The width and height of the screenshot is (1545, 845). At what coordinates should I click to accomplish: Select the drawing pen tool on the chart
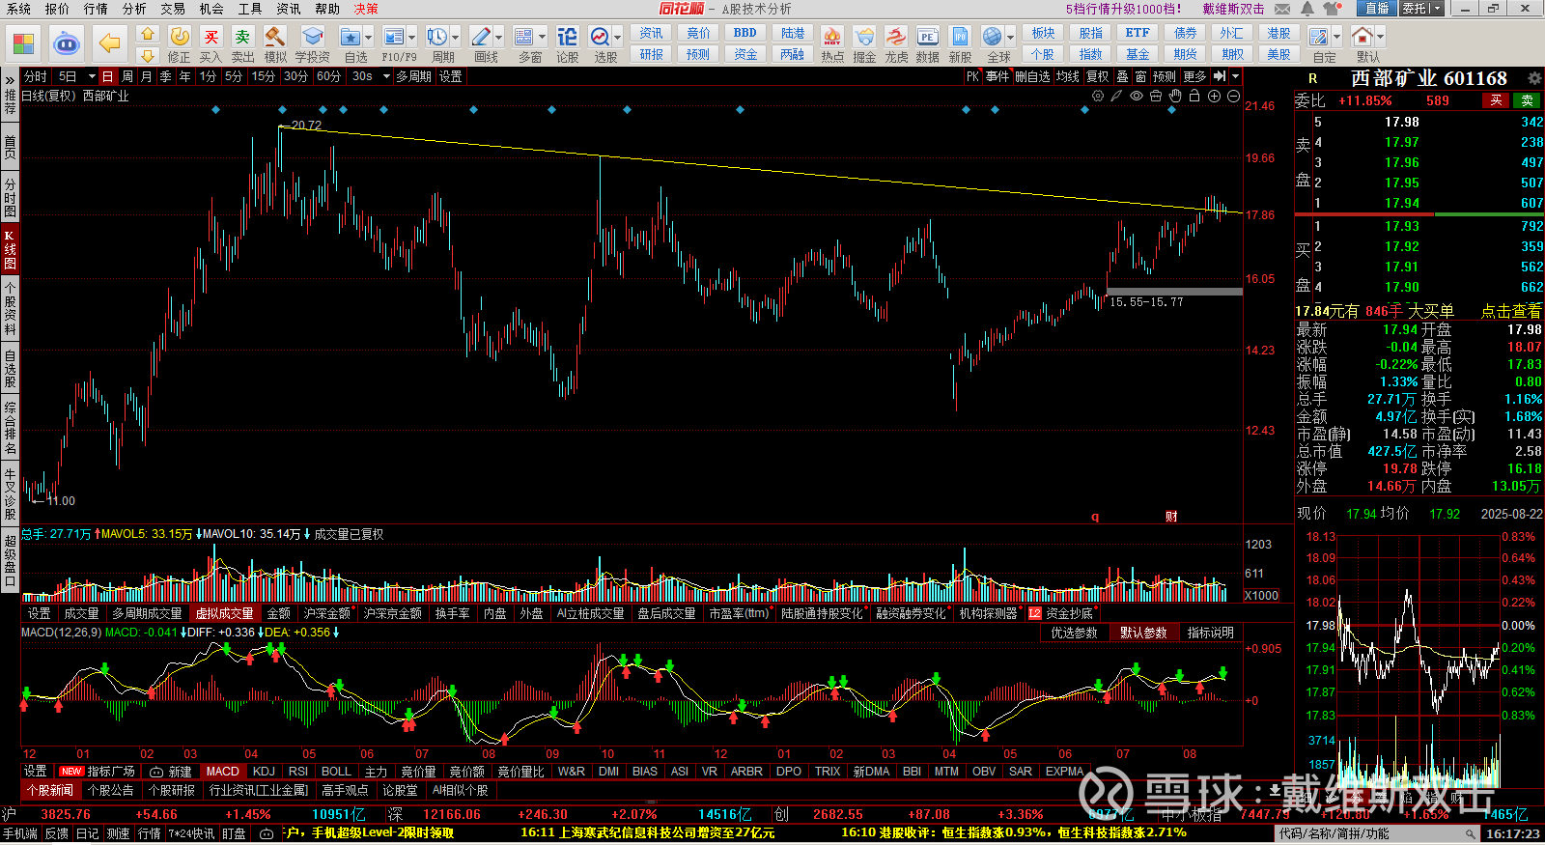[1117, 96]
